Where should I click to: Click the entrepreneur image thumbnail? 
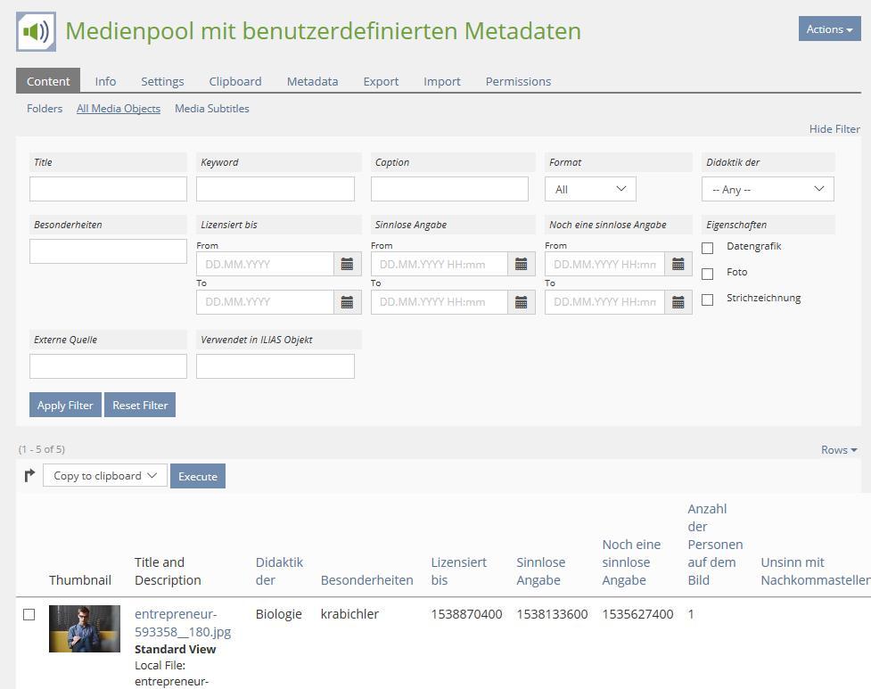tap(85, 628)
